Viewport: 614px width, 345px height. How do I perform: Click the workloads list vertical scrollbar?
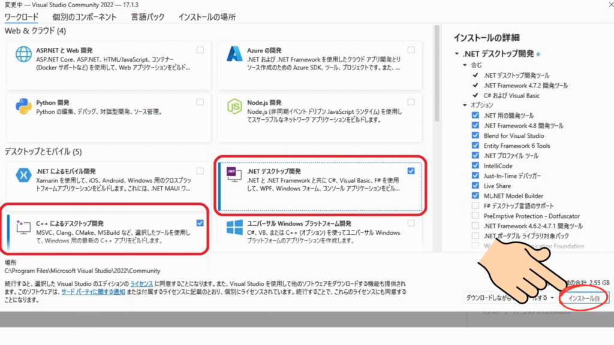[x=437, y=74]
